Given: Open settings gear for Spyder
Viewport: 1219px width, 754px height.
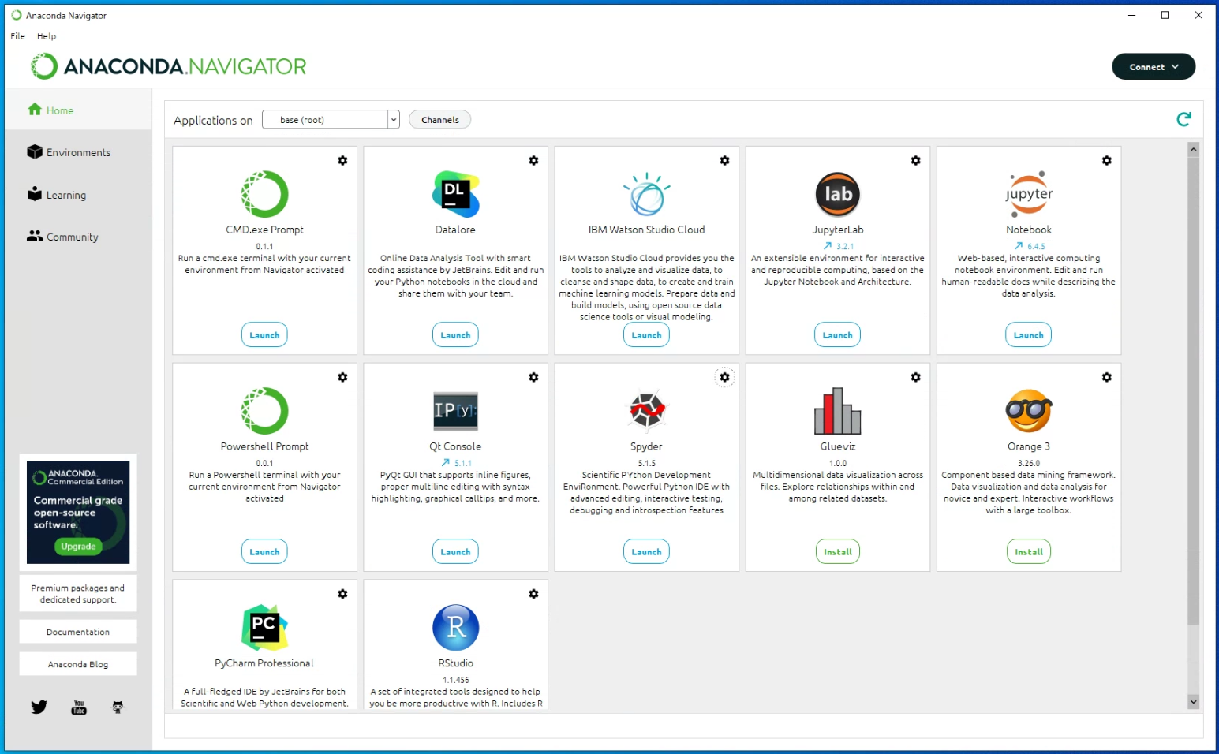Looking at the screenshot, I should coord(724,377).
